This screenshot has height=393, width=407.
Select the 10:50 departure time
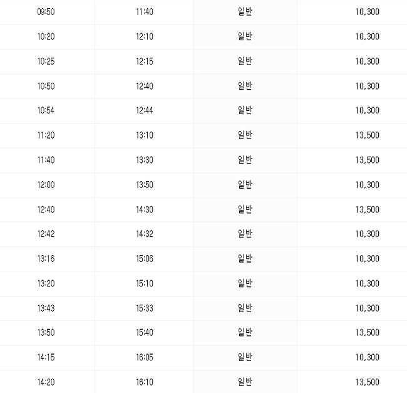[x=46, y=86]
